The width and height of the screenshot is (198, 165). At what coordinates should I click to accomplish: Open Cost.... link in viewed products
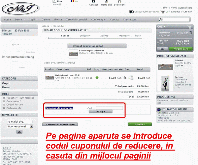(x=179, y=77)
